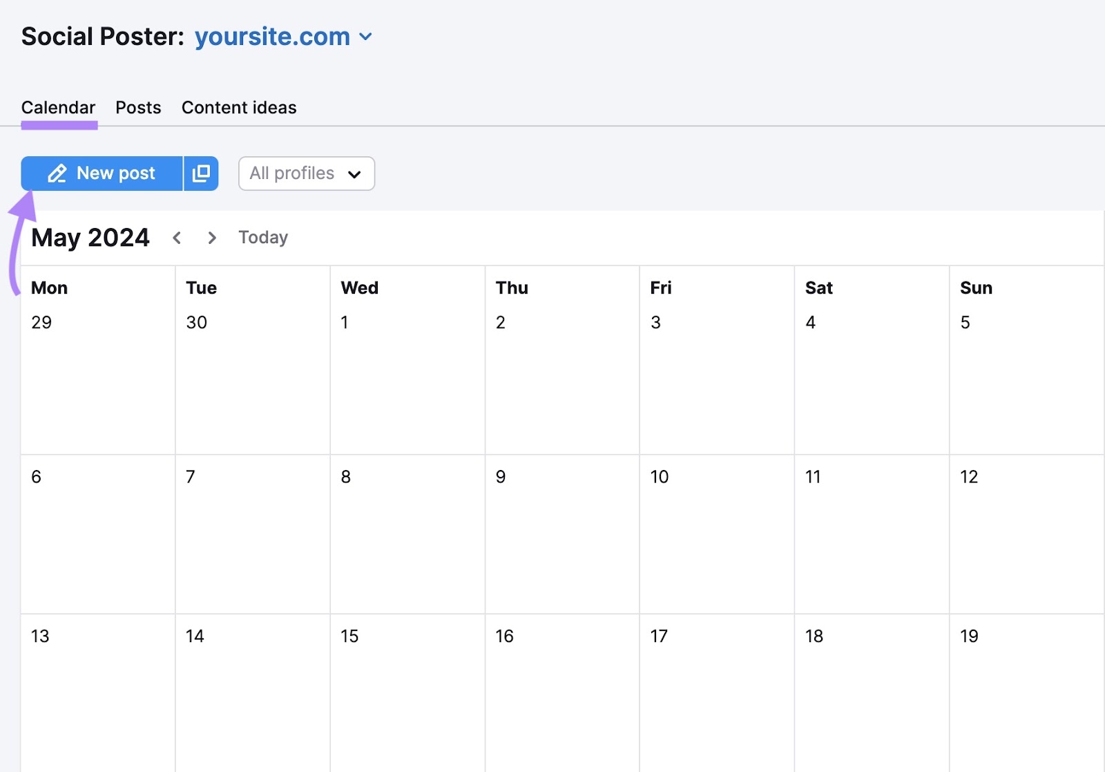
Task: Go to previous month with the left arrow
Action: (177, 238)
